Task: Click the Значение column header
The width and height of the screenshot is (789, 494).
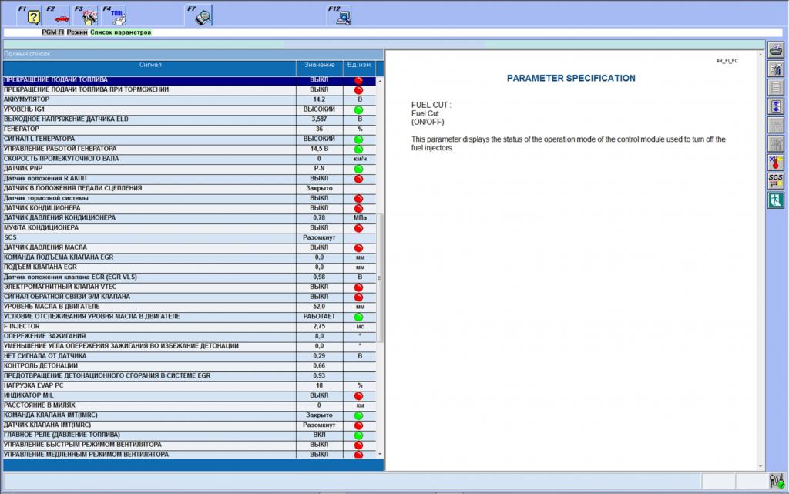Action: tap(319, 66)
